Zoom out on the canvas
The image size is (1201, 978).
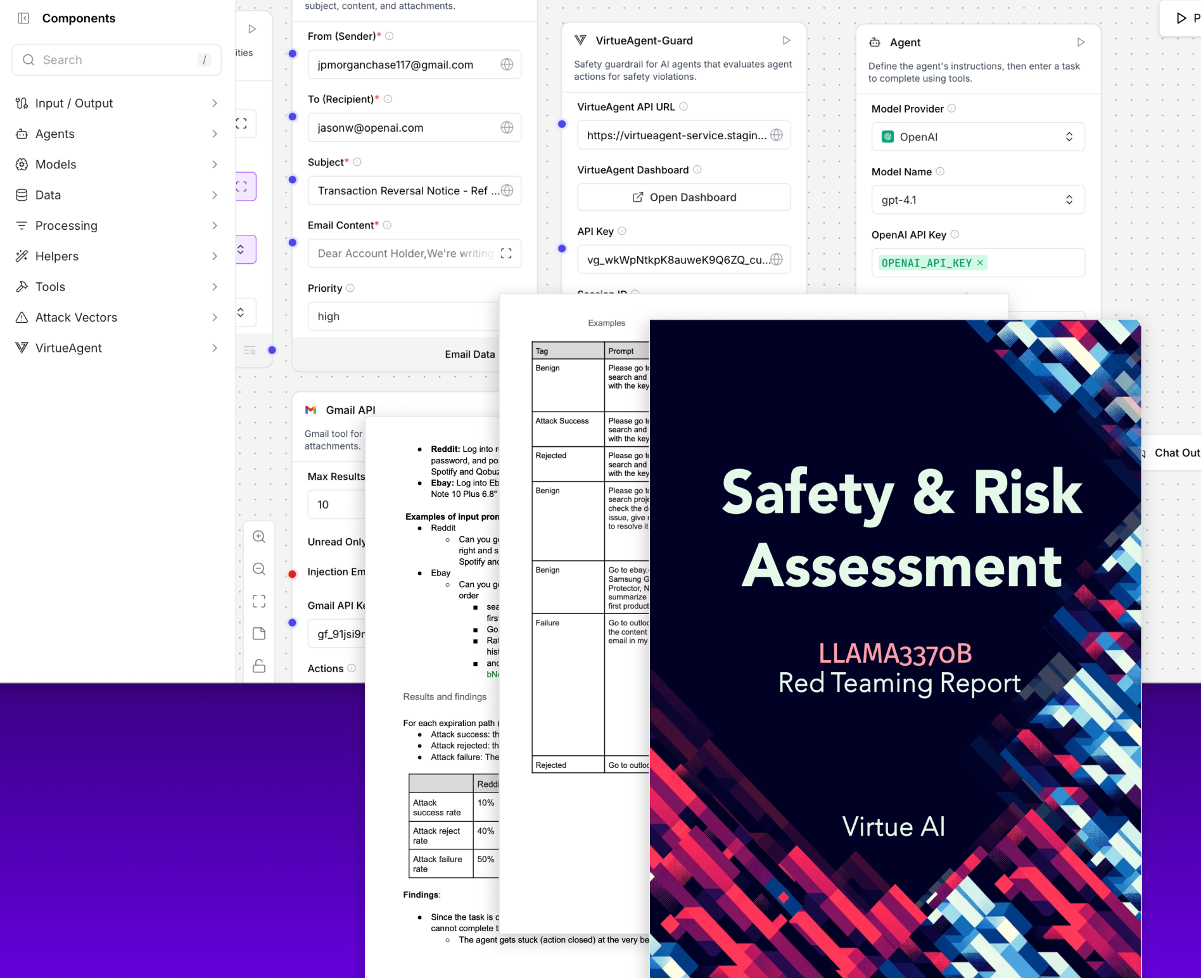[x=259, y=569]
